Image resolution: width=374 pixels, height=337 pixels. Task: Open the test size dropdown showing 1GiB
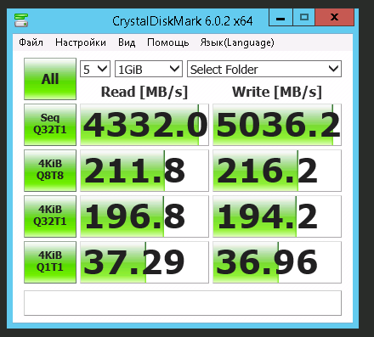(149, 69)
